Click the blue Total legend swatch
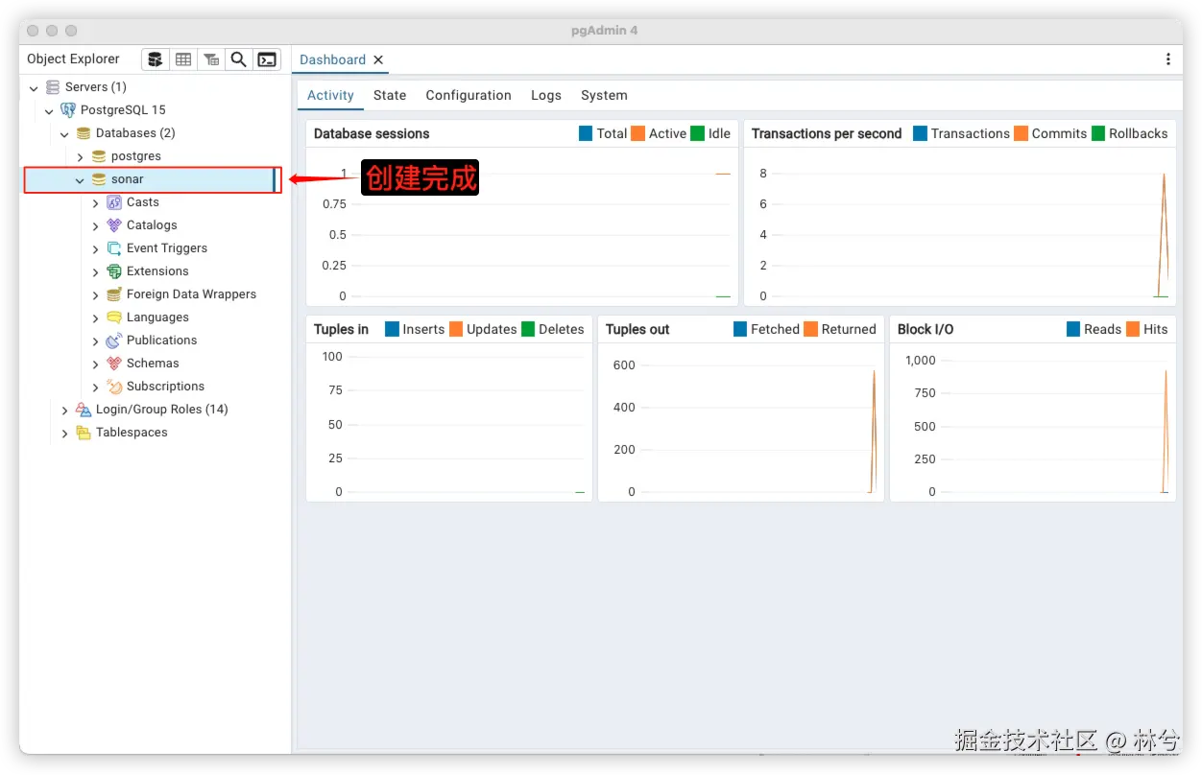 tap(586, 133)
